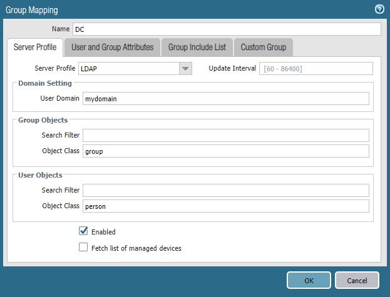
Task: Click User Objects Search Filter field
Action: point(225,191)
